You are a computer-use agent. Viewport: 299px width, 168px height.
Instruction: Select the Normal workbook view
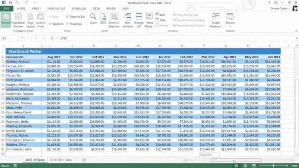[x=6, y=20]
